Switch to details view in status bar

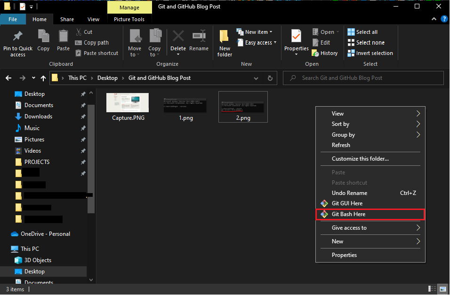click(x=432, y=289)
